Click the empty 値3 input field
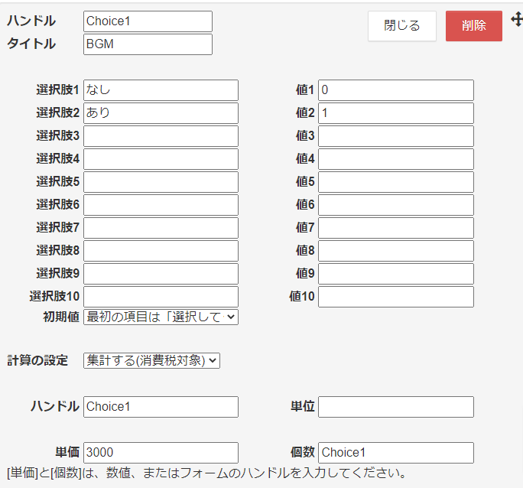This screenshot has width=523, height=488. [395, 136]
